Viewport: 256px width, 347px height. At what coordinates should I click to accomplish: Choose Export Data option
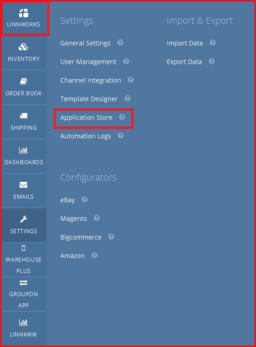click(184, 62)
